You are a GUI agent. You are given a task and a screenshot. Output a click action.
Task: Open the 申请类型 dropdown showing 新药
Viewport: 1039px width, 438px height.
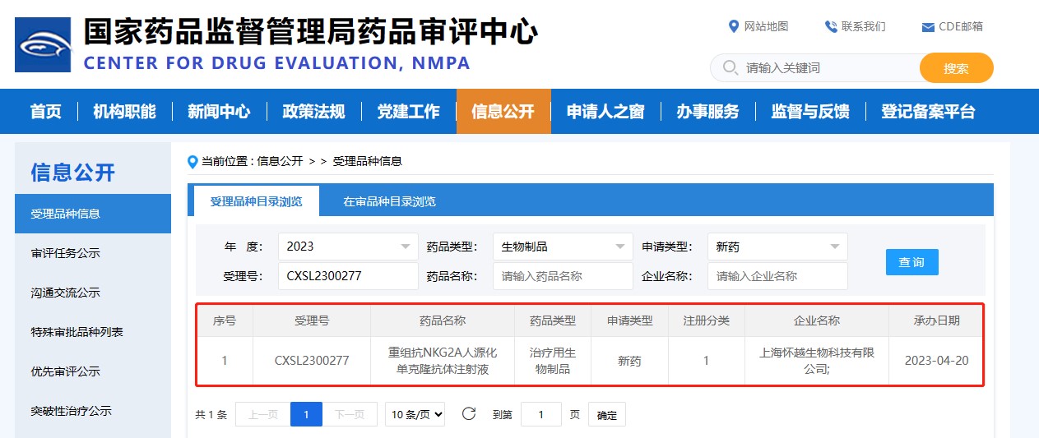[x=777, y=247]
